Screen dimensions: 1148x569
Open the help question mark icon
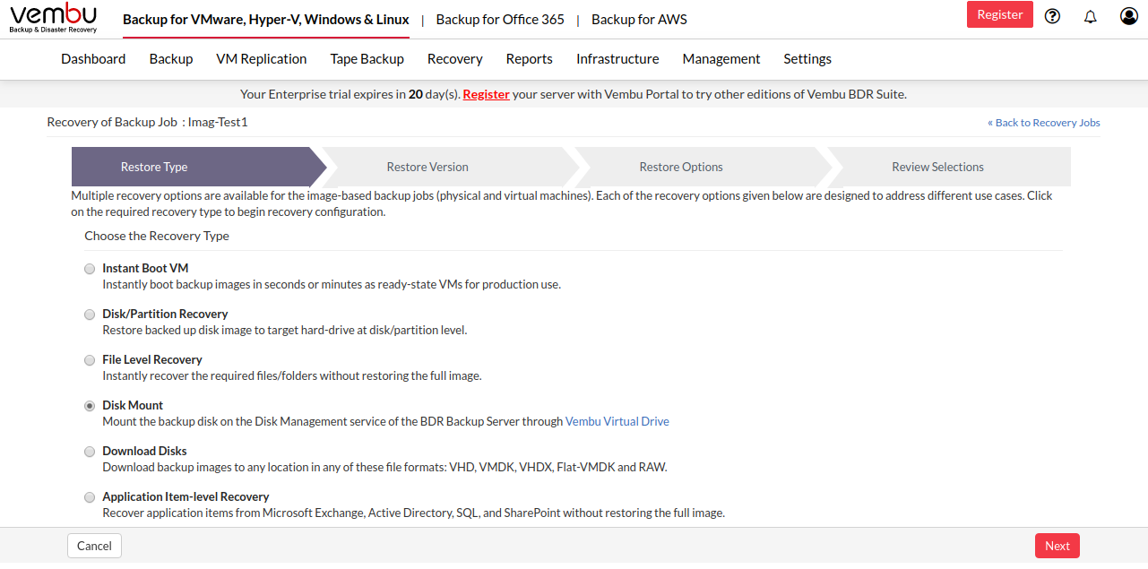1053,16
